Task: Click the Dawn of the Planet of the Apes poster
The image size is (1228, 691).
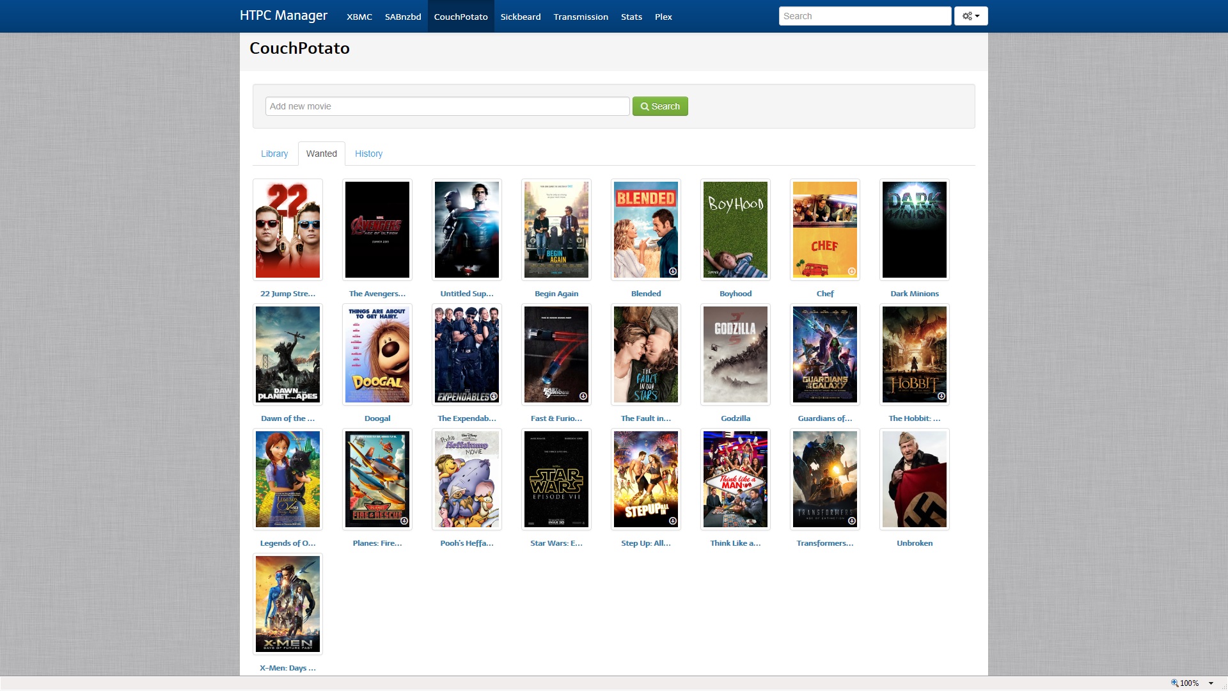Action: click(x=288, y=354)
